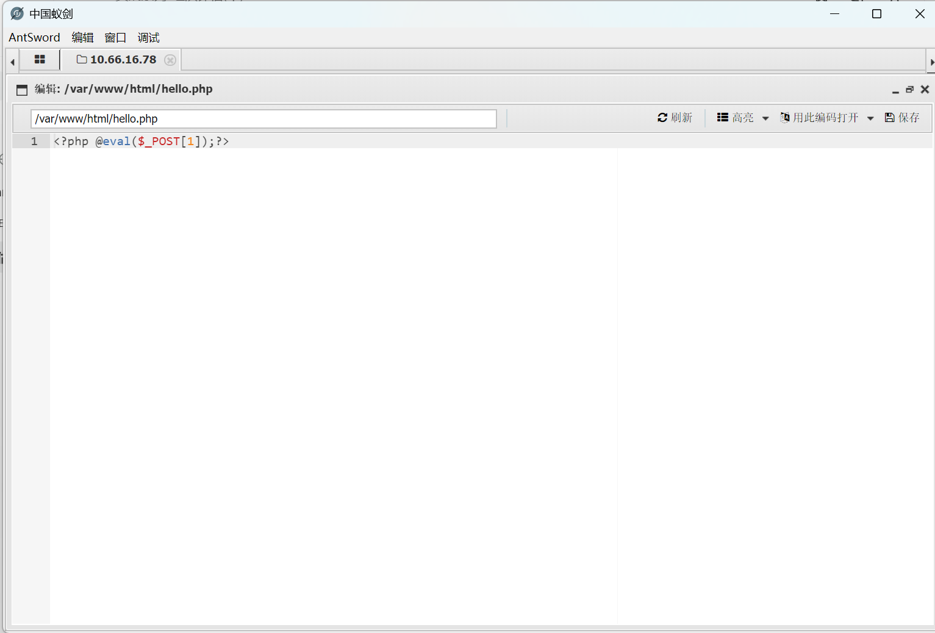This screenshot has width=935, height=633.
Task: Click the eval code on line 1
Action: tap(116, 141)
